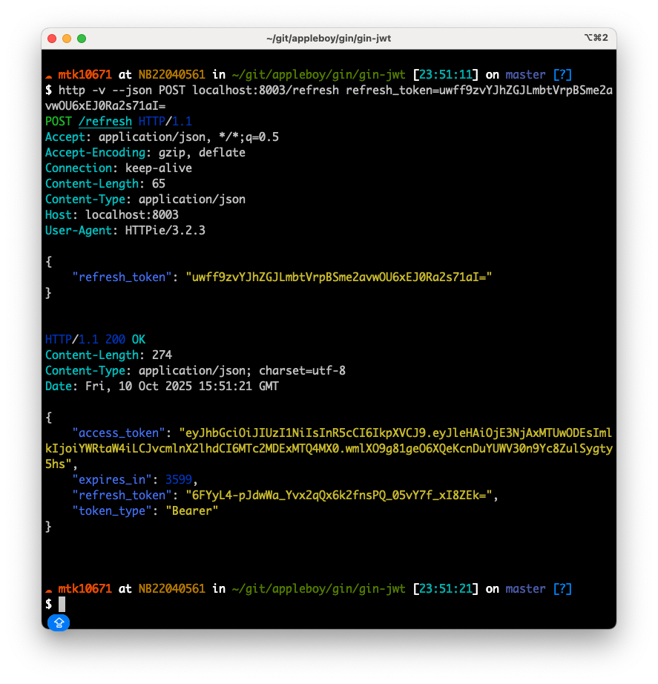Click the master branch name in first prompt
The height and width of the screenshot is (684, 658).
click(525, 75)
